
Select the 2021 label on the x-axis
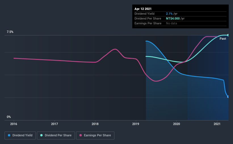(x=217, y=124)
